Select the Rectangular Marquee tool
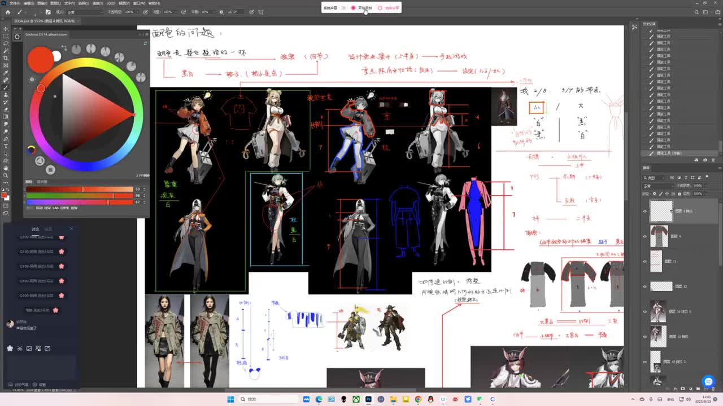The height and width of the screenshot is (406, 723). 6,36
